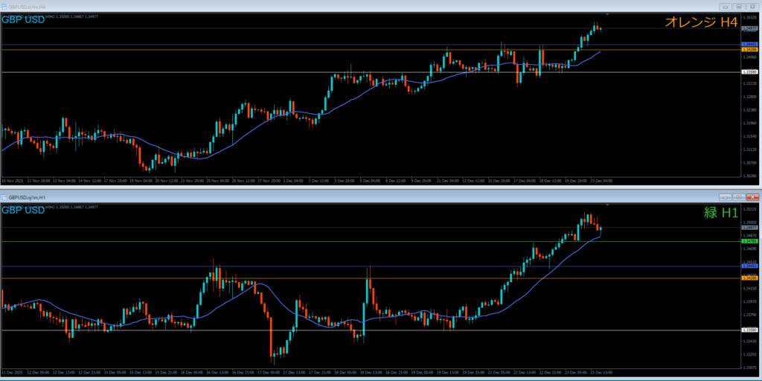Click the orange 1.34286 price tag in H1 chart

click(750, 278)
